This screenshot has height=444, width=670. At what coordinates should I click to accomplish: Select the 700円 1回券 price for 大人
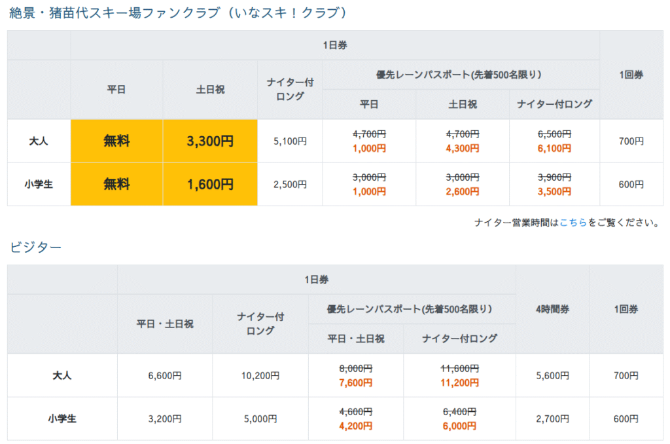(631, 141)
